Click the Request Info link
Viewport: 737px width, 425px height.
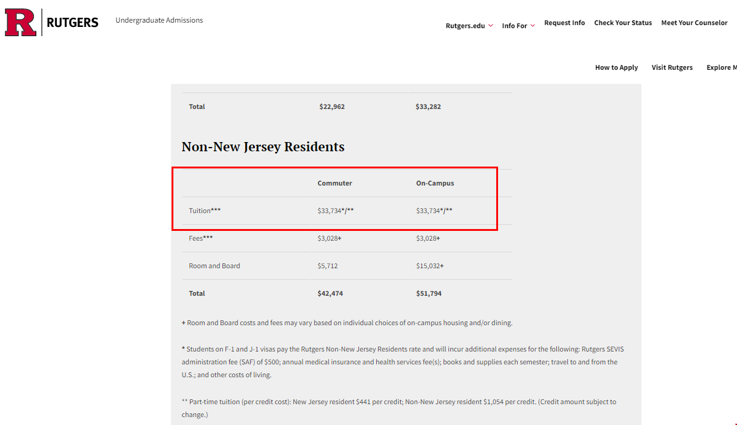coord(564,23)
